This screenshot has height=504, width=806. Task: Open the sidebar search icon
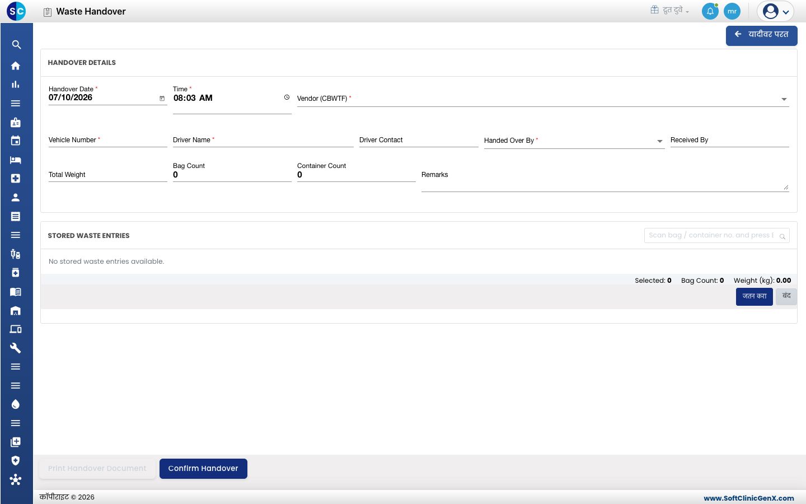(x=16, y=45)
